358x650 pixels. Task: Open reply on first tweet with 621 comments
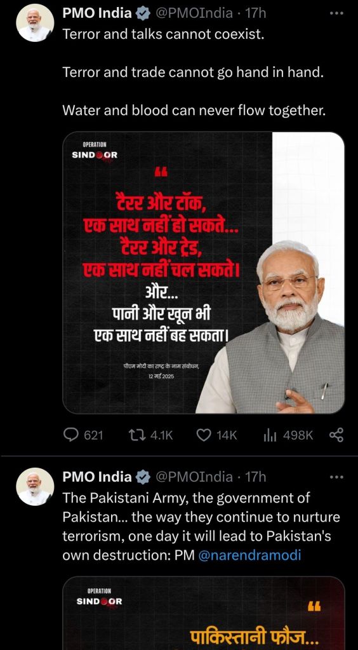[83, 435]
